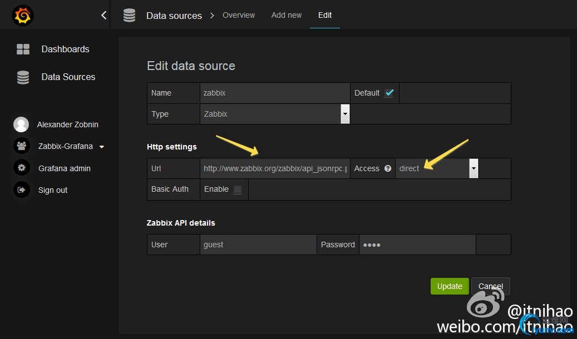
Task: Click the Password input field
Action: [x=417, y=245]
